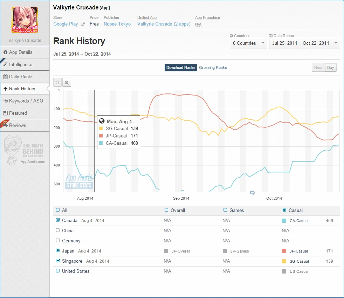Click the Valkyrie Crusade app icon thumbnail
Image resolution: width=344 pixels, height=298 pixels.
pyautogui.click(x=25, y=20)
